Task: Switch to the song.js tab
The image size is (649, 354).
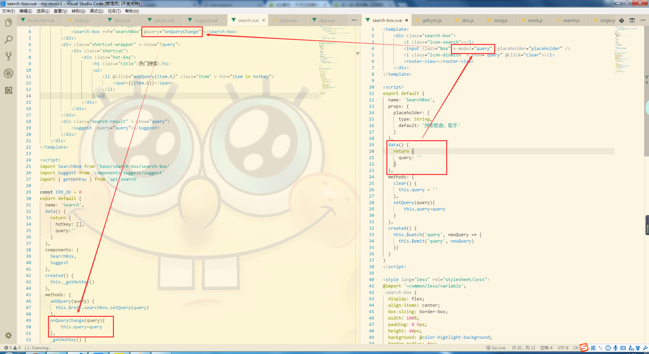Action: pos(501,20)
